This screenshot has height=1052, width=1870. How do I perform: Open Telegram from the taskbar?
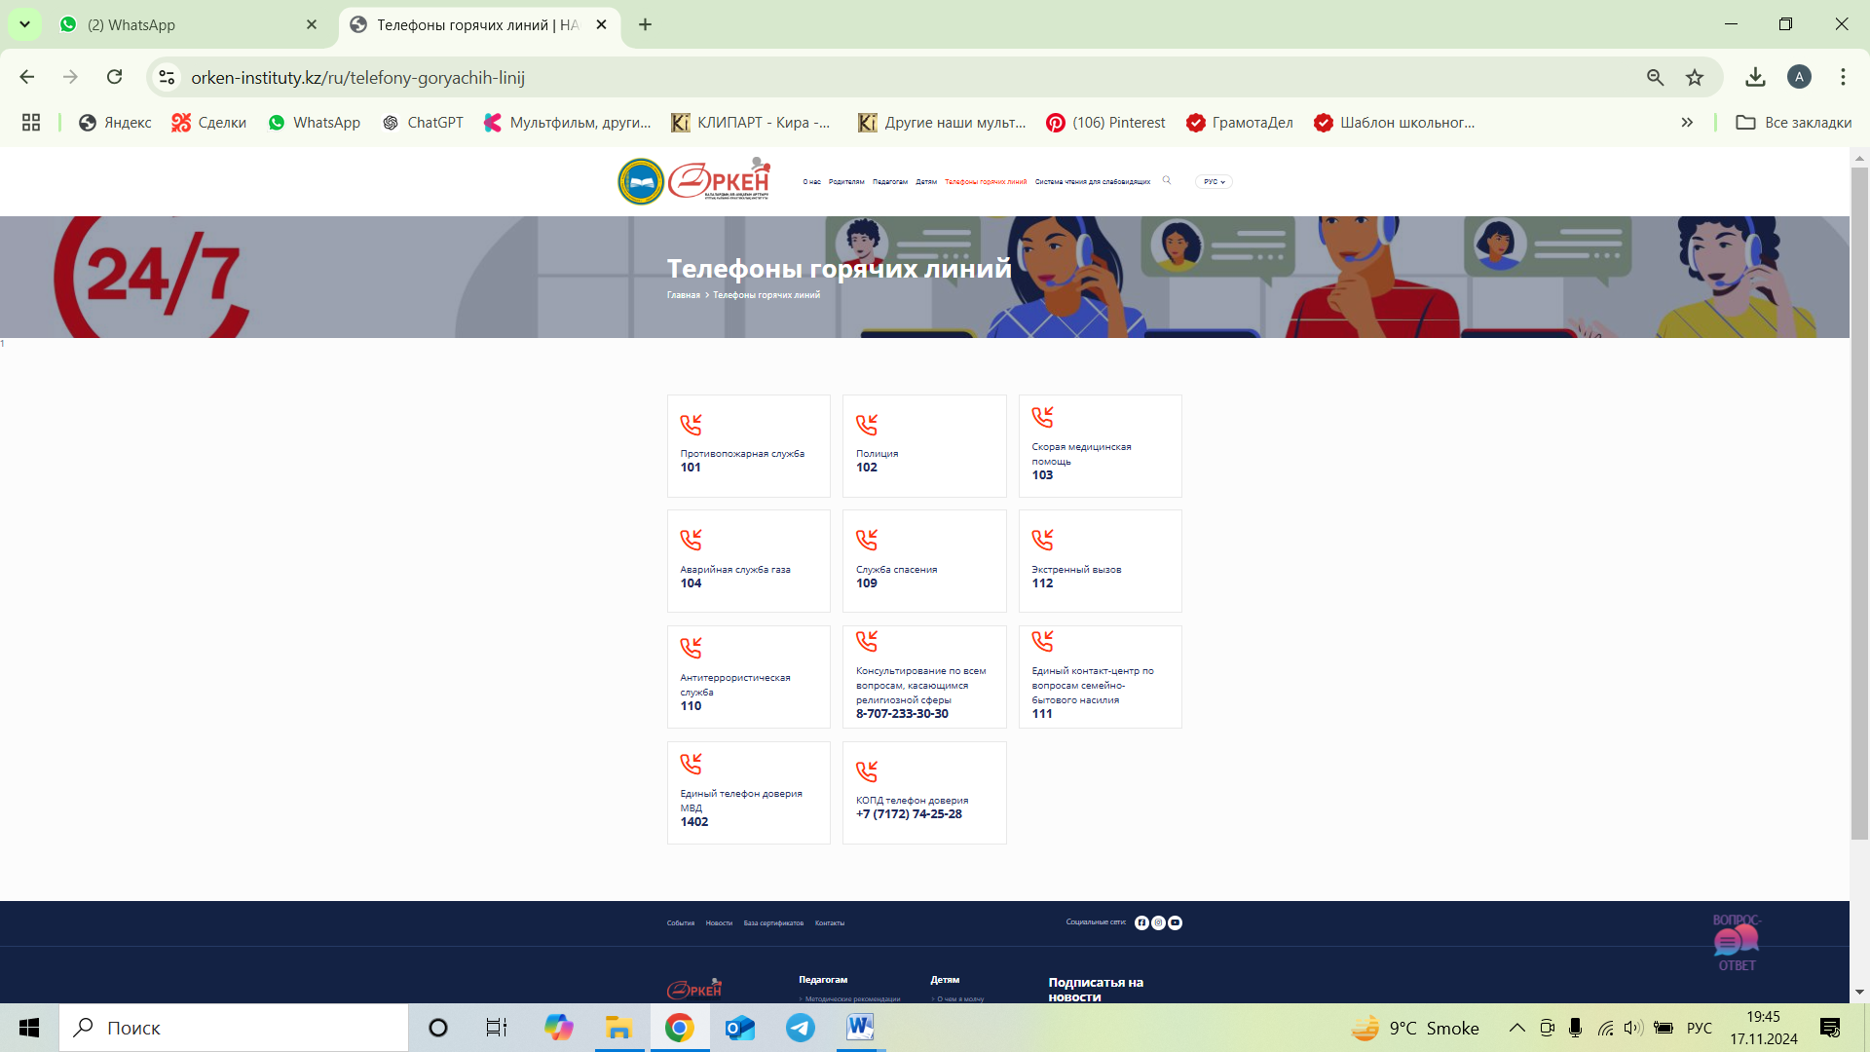801,1028
